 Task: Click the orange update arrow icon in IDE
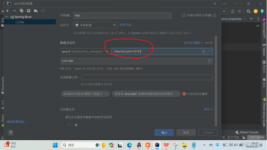[x=256, y=11]
